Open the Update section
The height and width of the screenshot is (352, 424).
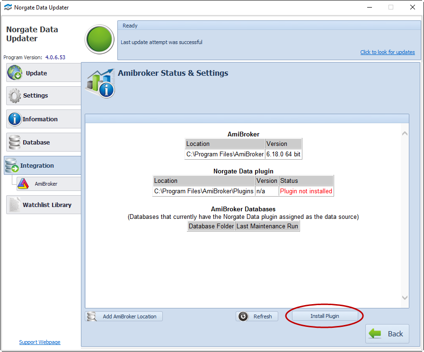(x=44, y=72)
